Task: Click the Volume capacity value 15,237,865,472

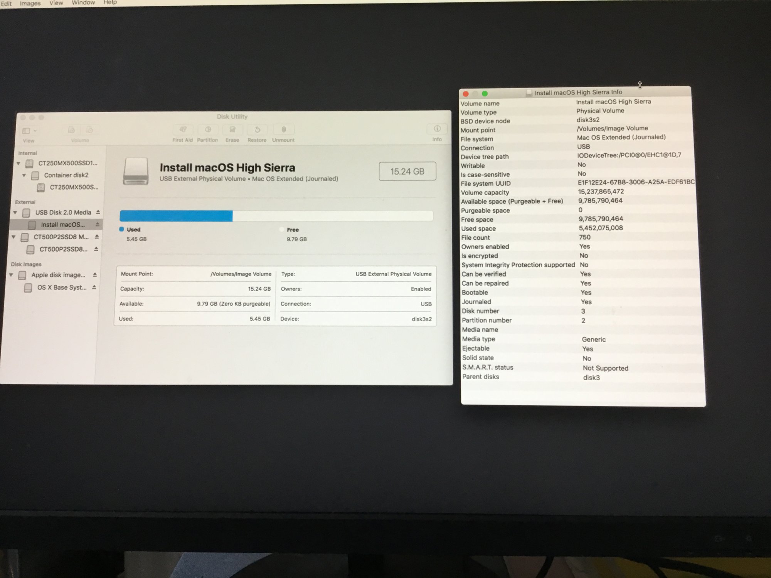Action: [x=601, y=192]
